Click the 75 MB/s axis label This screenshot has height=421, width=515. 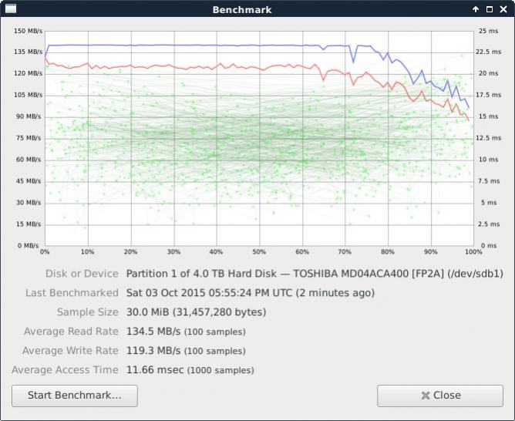pos(29,138)
